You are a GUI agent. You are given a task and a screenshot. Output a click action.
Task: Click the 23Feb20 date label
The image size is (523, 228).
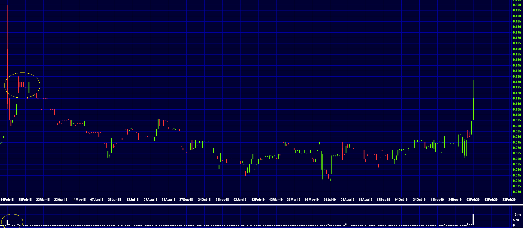point(509,200)
